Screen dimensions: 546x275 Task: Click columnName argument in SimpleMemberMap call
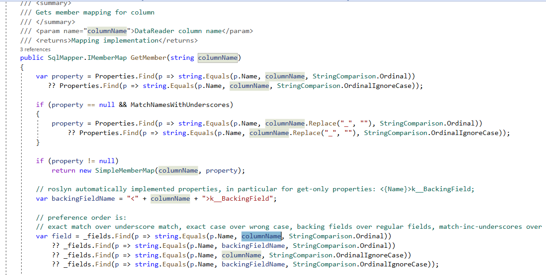(x=178, y=170)
